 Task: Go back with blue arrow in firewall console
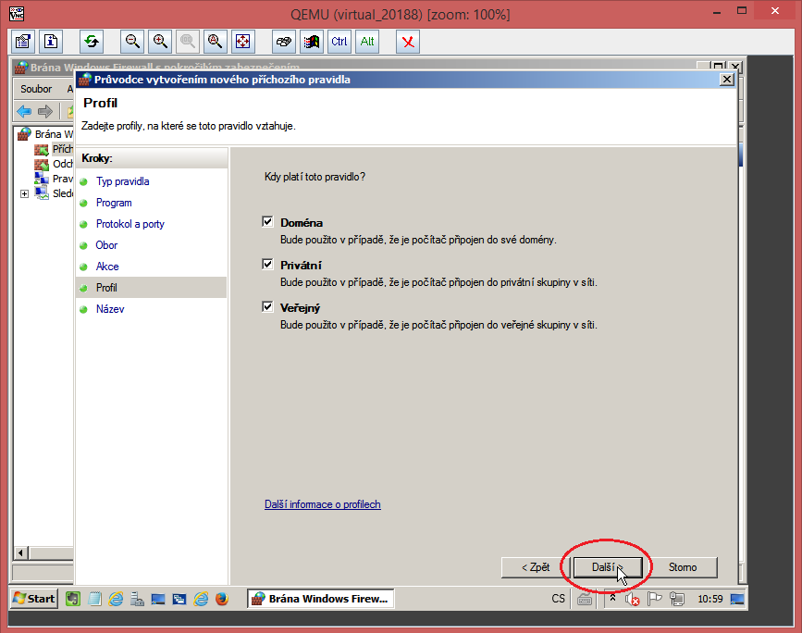tap(24, 111)
